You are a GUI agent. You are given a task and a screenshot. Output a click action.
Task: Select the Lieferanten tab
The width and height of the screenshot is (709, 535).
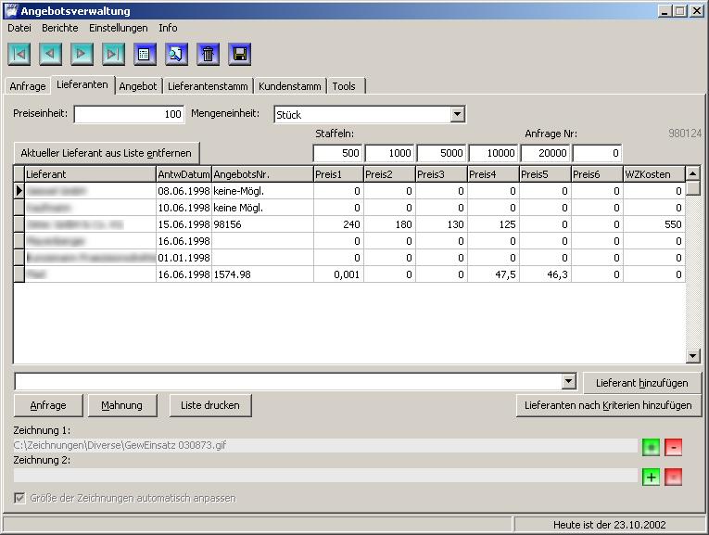click(82, 84)
